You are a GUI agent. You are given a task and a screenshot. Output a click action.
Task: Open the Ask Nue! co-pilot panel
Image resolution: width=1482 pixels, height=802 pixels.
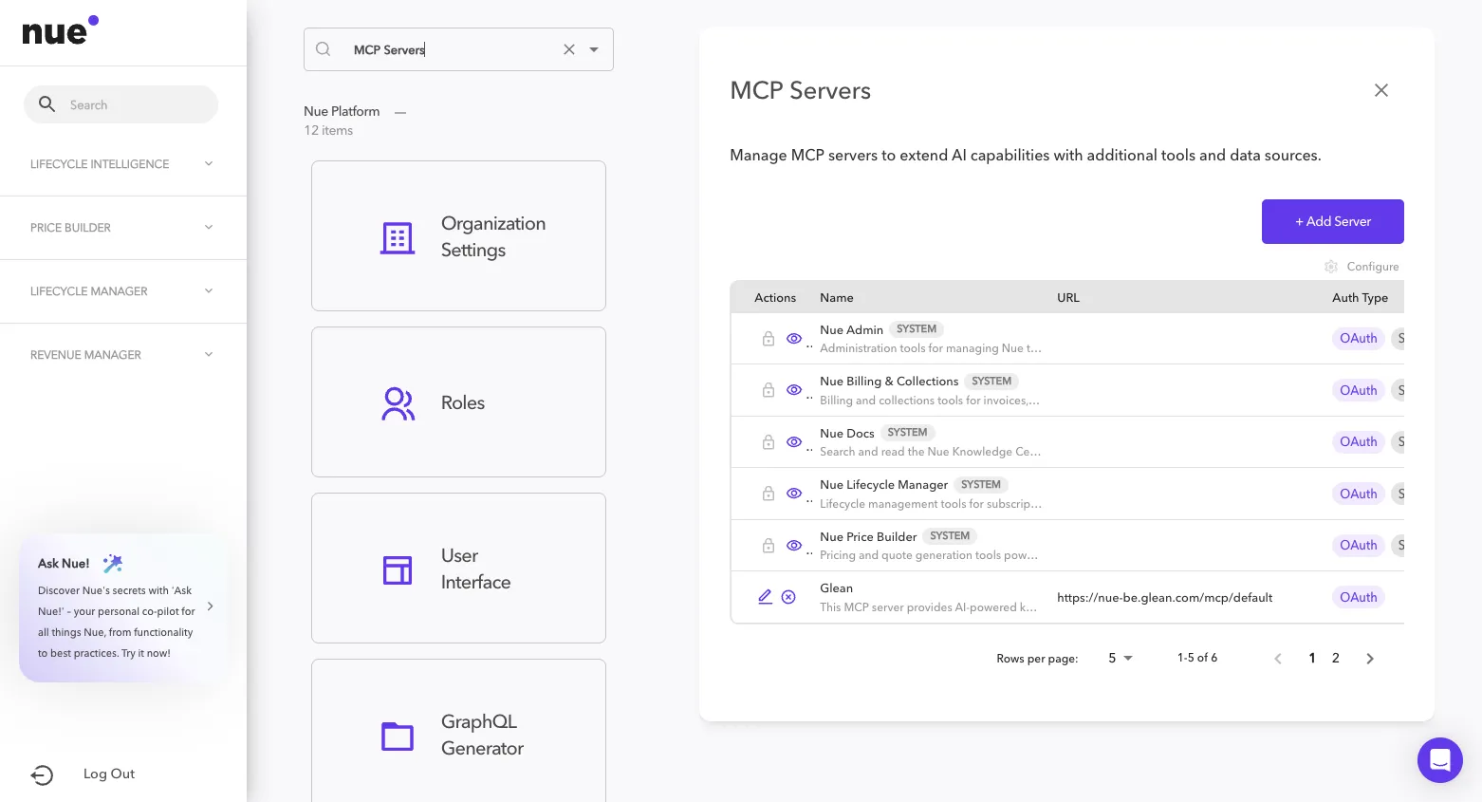(123, 607)
